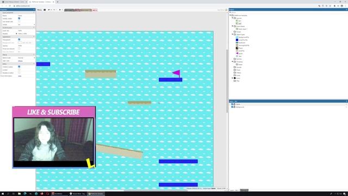Open the main Menu button
This screenshot has width=348, height=196.
point(40,10)
